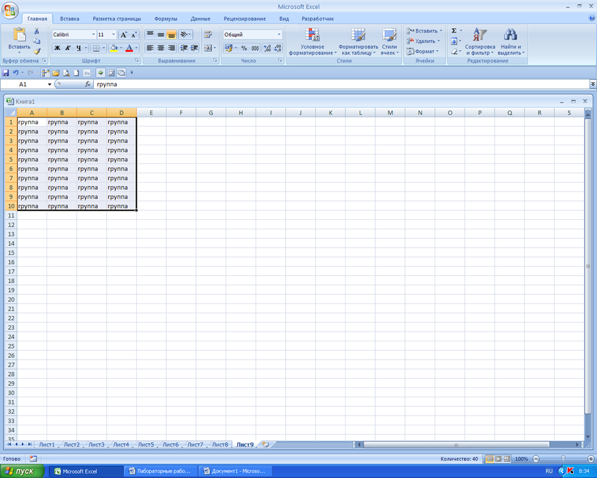This screenshot has height=478, width=597.
Task: Apply percent style format
Action: point(244,48)
